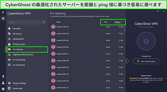Screen dimensions: 167x92
Task: Toggle the Distance sort arrow
Action: coord(122,22)
